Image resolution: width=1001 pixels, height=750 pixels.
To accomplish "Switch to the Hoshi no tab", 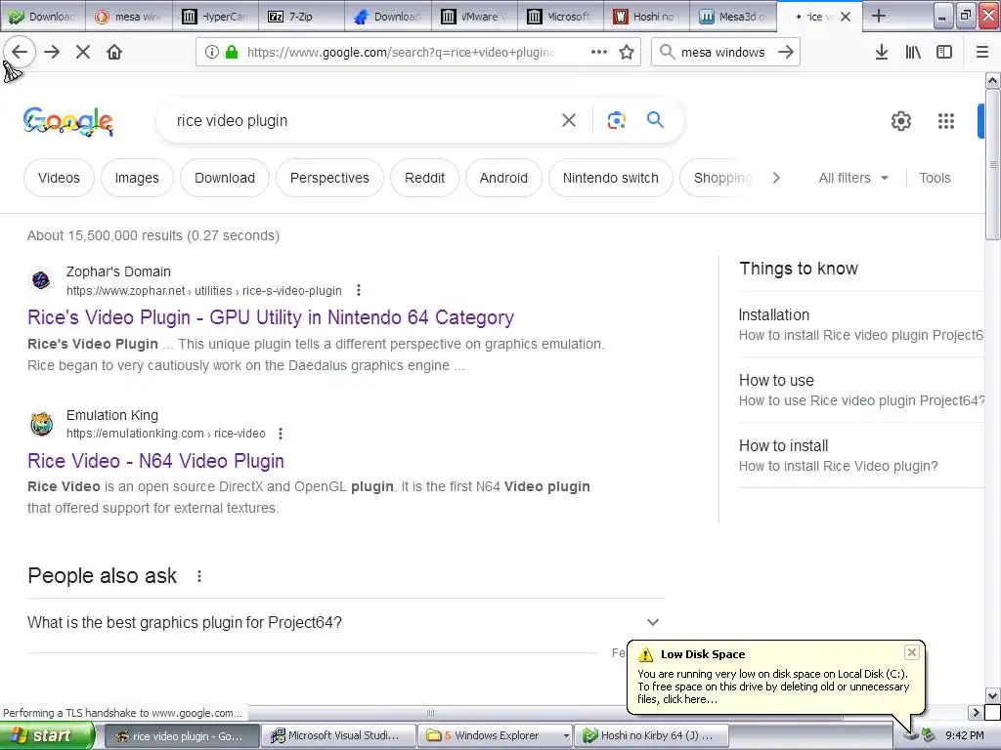I will pos(646,17).
